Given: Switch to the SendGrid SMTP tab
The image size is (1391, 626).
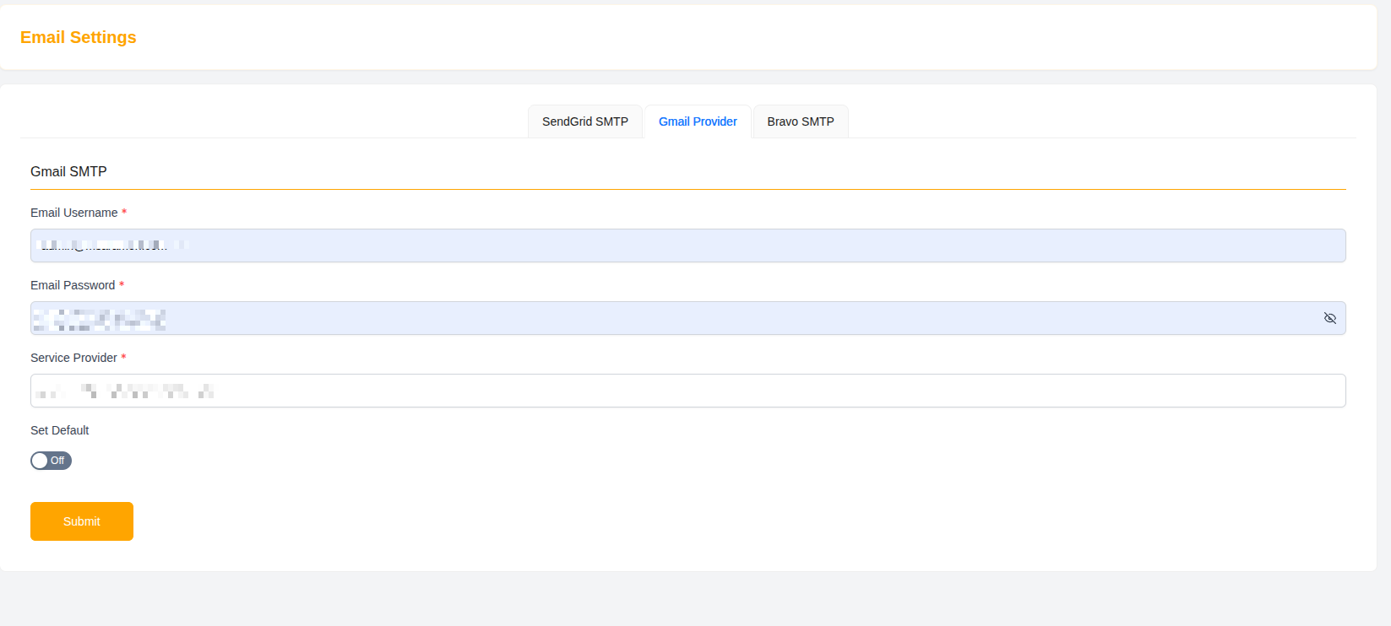Looking at the screenshot, I should pyautogui.click(x=585, y=121).
